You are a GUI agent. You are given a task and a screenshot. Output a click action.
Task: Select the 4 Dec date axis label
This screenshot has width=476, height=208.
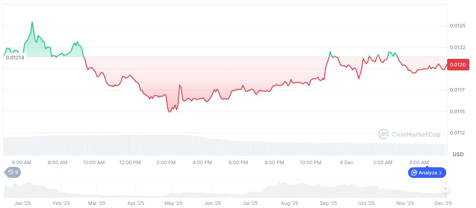pos(346,162)
